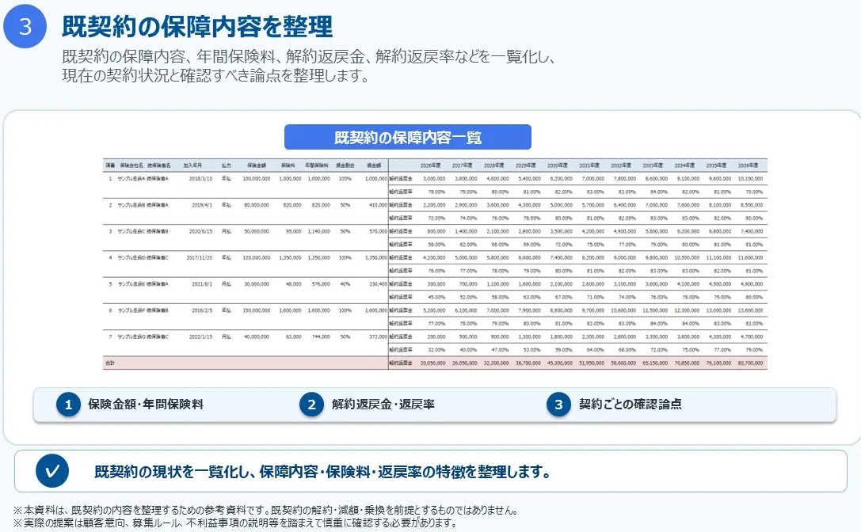This screenshot has height=532, width=861.
Task: Click the insured amount 100,000,000
Action: click(257, 178)
